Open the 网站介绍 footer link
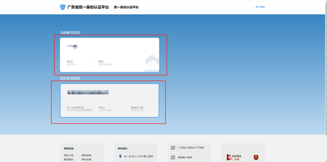This screenshot has width=327, height=162. (x=69, y=155)
